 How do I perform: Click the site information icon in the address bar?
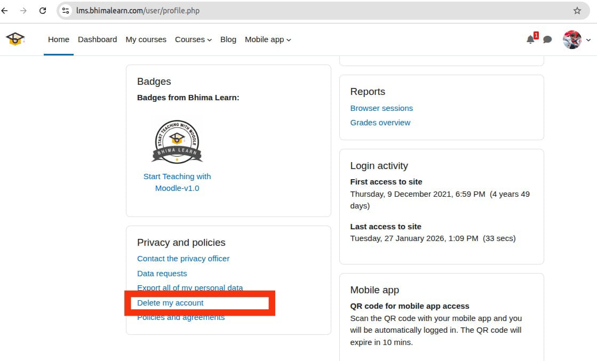coord(66,11)
